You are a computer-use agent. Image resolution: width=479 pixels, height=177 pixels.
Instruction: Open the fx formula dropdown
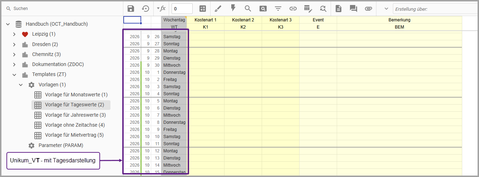tap(161, 8)
